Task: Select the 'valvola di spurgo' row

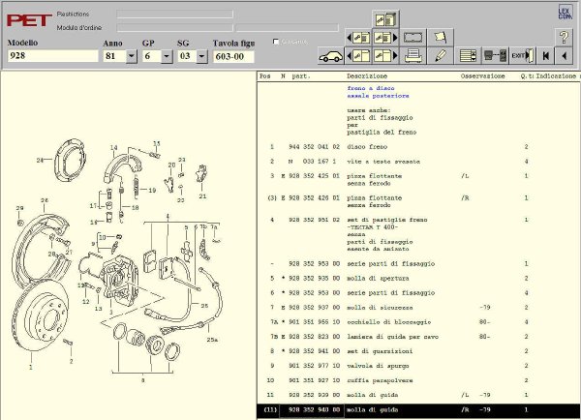Action: 418,366
